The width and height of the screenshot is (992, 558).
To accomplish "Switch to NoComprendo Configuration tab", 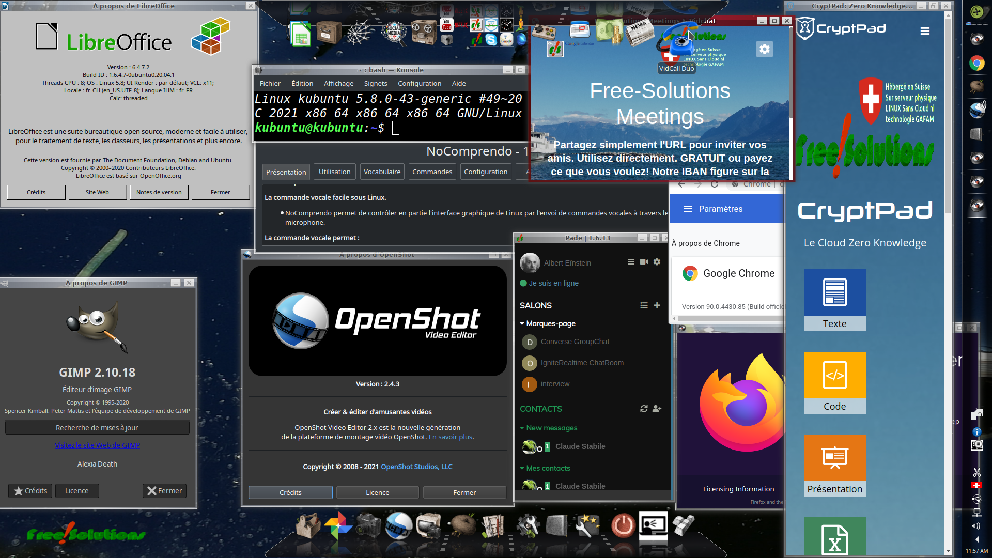I will click(x=486, y=172).
